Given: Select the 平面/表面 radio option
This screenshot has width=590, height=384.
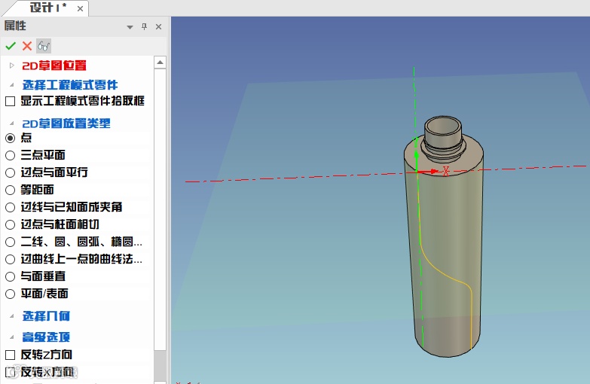Looking at the screenshot, I should click(10, 294).
